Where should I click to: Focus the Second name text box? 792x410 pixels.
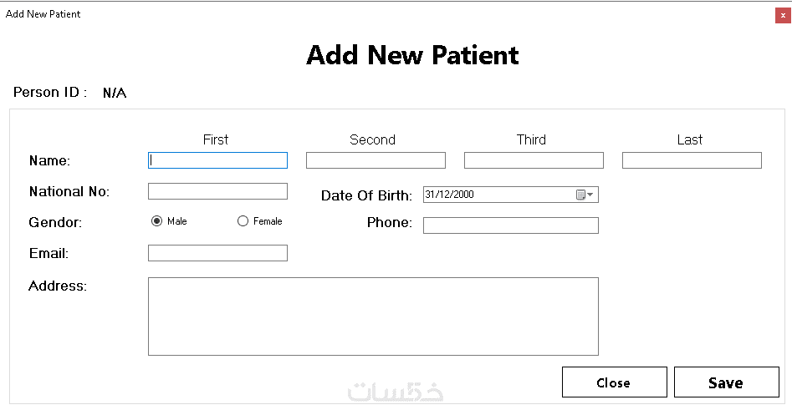click(376, 160)
